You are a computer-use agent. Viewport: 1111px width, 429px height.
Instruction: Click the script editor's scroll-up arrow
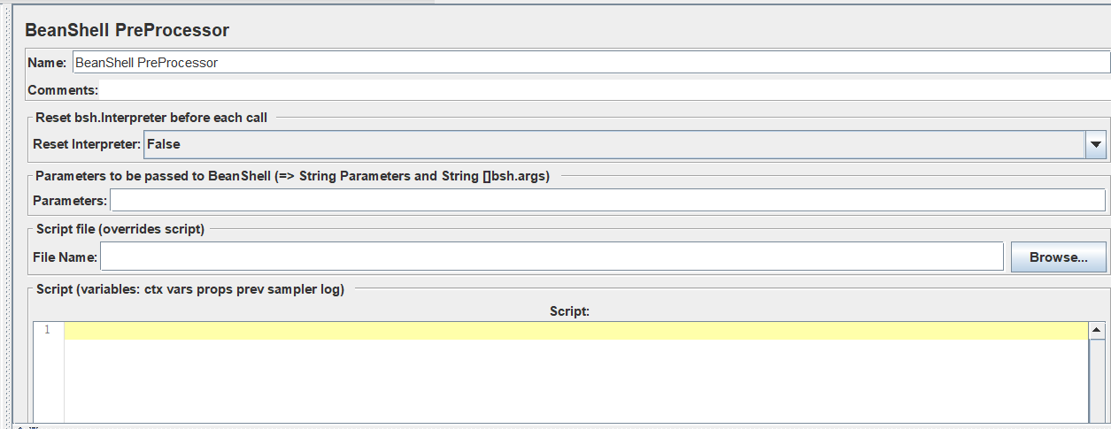pyautogui.click(x=1097, y=330)
